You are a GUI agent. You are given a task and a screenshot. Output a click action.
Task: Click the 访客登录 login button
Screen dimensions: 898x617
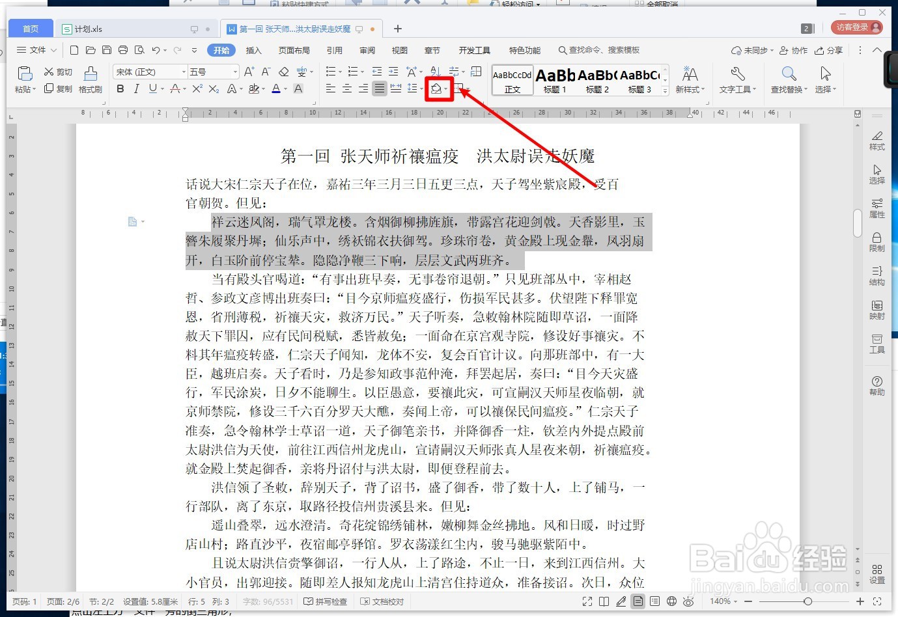pos(857,27)
